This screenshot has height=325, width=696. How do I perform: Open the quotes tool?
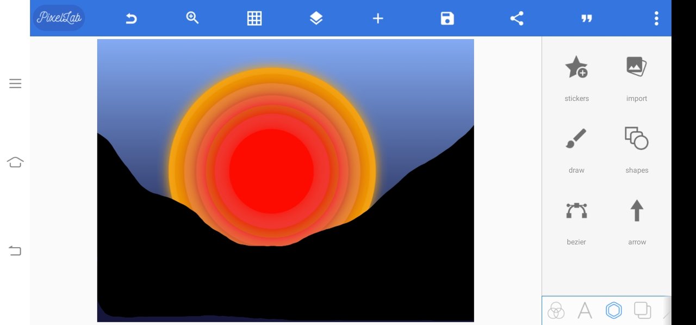[x=586, y=19]
